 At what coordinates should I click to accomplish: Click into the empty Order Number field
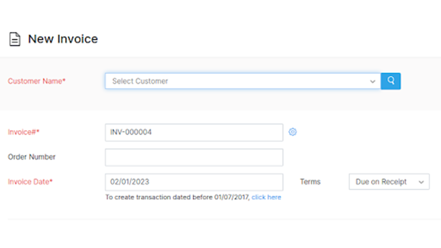click(194, 157)
